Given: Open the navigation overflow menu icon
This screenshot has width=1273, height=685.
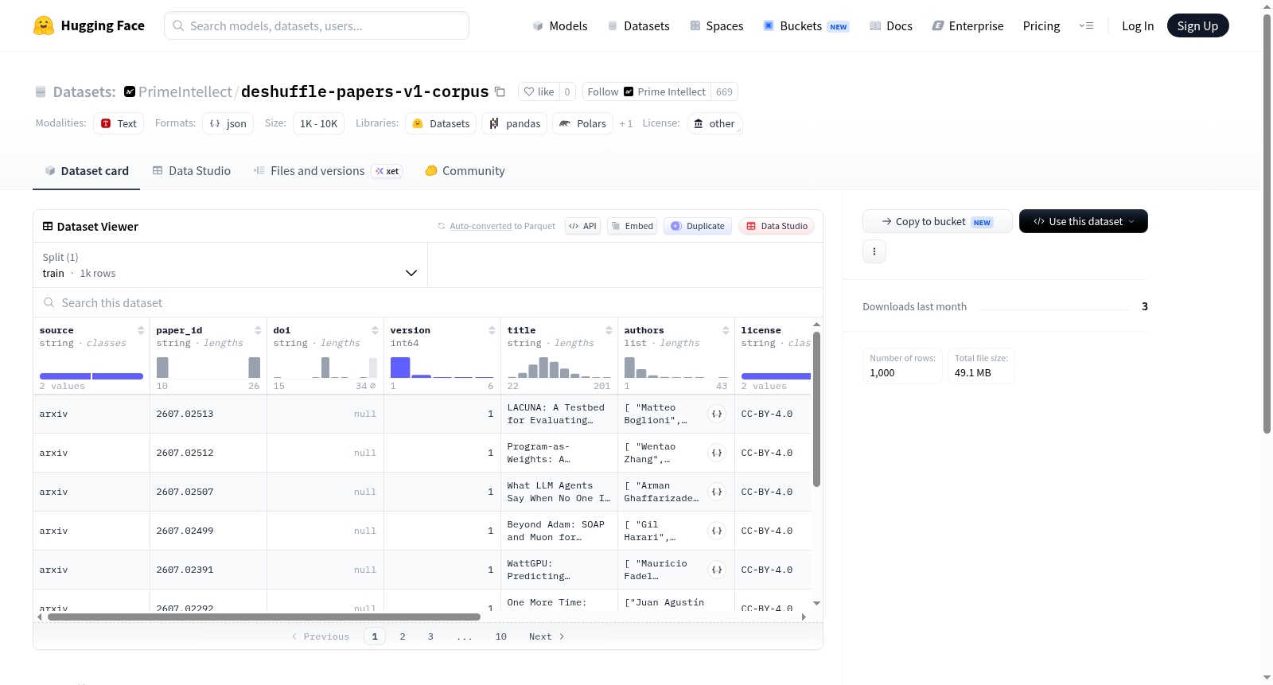Looking at the screenshot, I should [1086, 25].
